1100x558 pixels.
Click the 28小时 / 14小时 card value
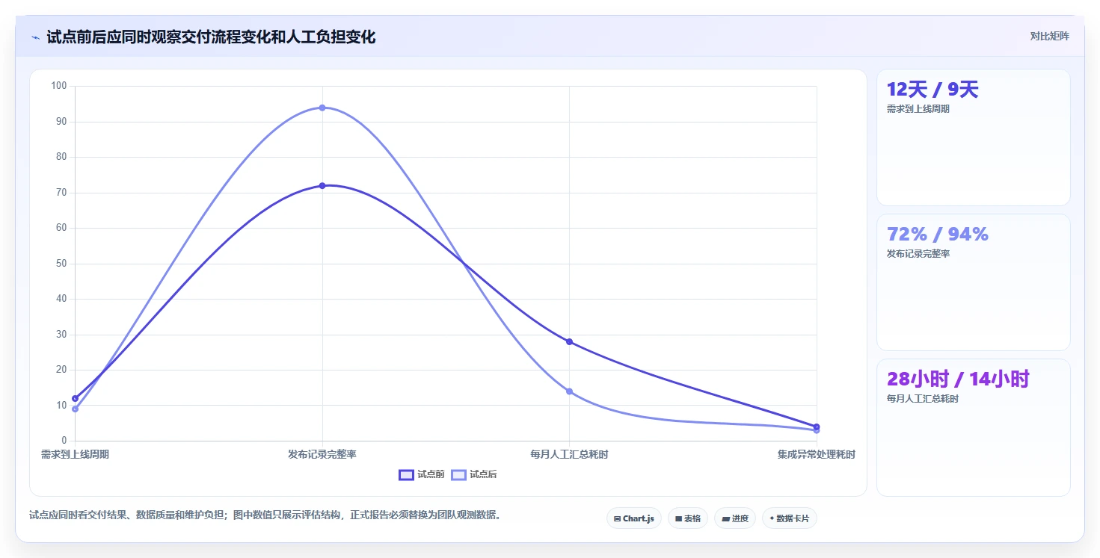coord(958,379)
